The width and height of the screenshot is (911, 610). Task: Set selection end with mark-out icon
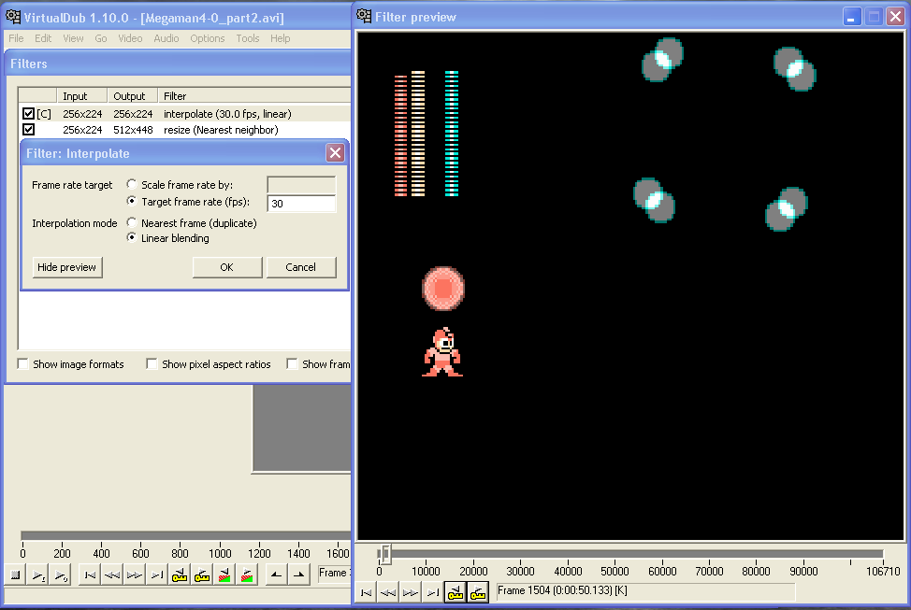297,575
